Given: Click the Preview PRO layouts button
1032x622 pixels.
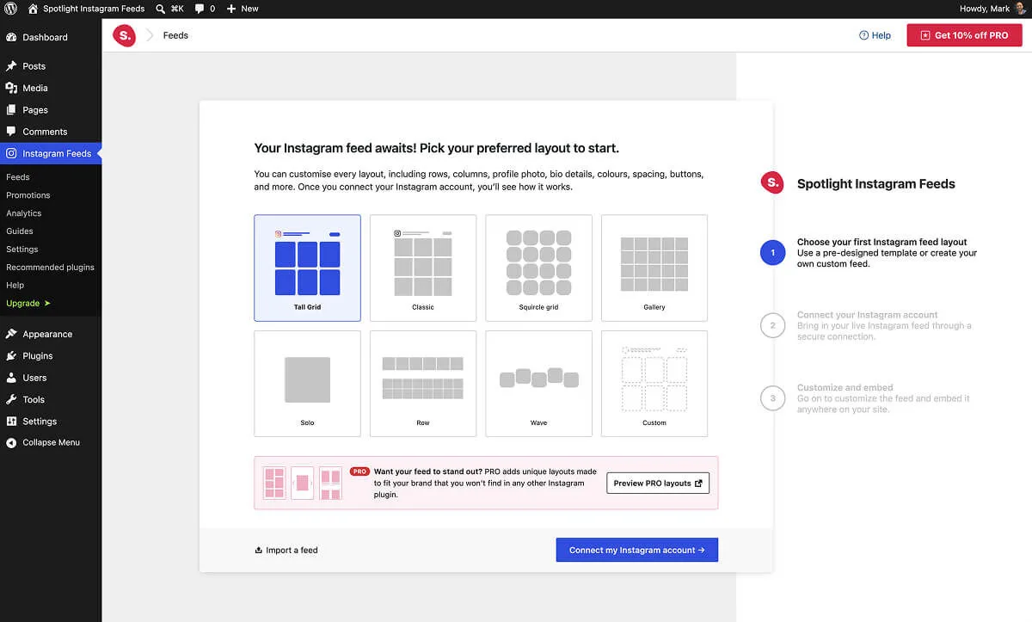Looking at the screenshot, I should pyautogui.click(x=658, y=483).
